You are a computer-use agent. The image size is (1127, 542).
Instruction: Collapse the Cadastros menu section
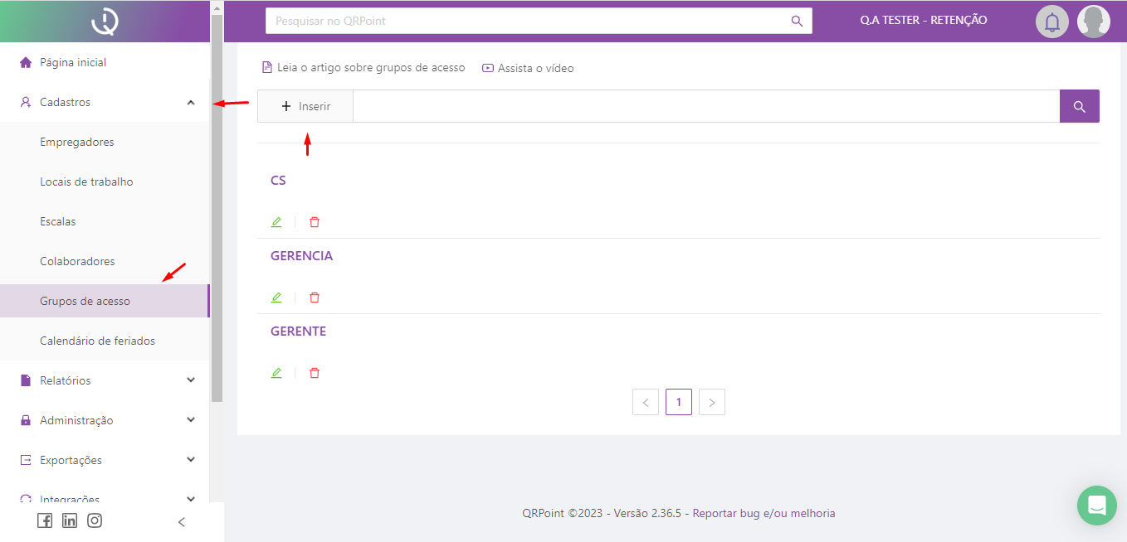[x=190, y=103]
